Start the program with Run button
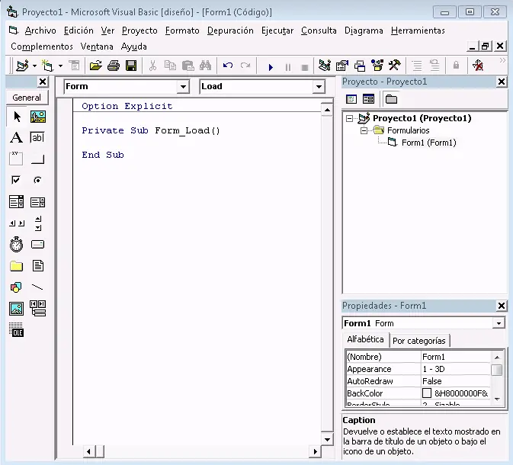Image resolution: width=513 pixels, height=465 pixels. [x=271, y=67]
